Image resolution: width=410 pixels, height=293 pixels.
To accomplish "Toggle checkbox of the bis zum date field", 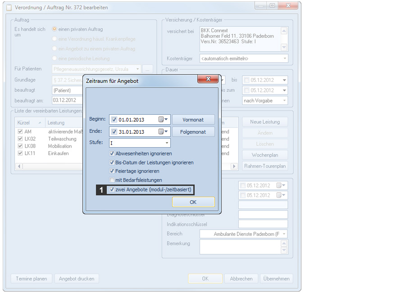I will coord(246,90).
